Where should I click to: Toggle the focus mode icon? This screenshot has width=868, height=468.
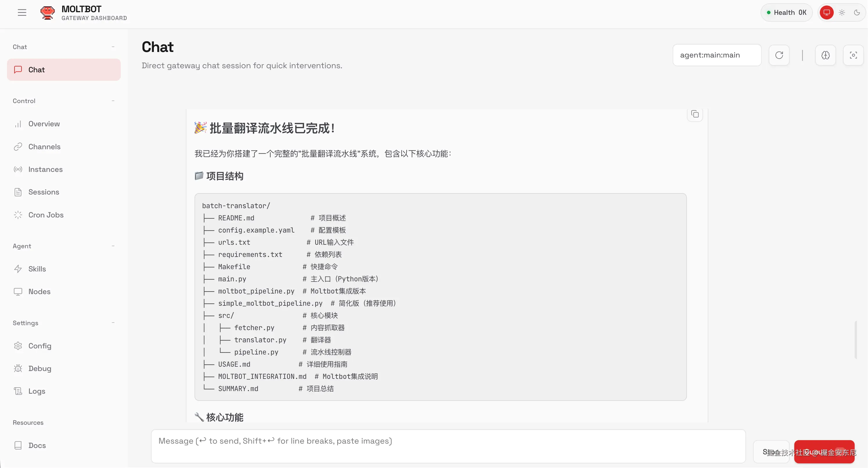click(x=853, y=55)
